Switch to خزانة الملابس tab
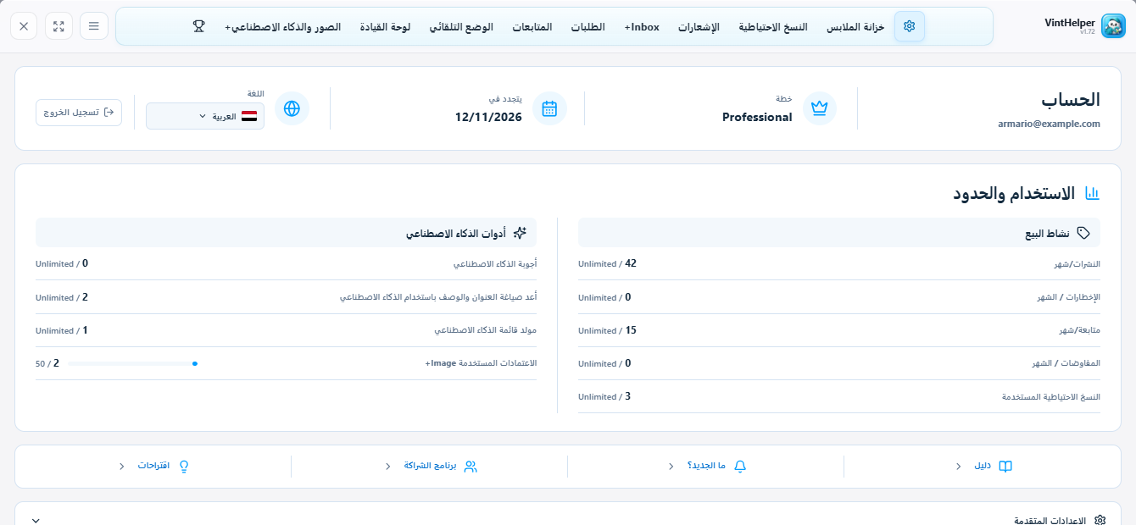Screen dimensions: 1136x525 click(855, 27)
